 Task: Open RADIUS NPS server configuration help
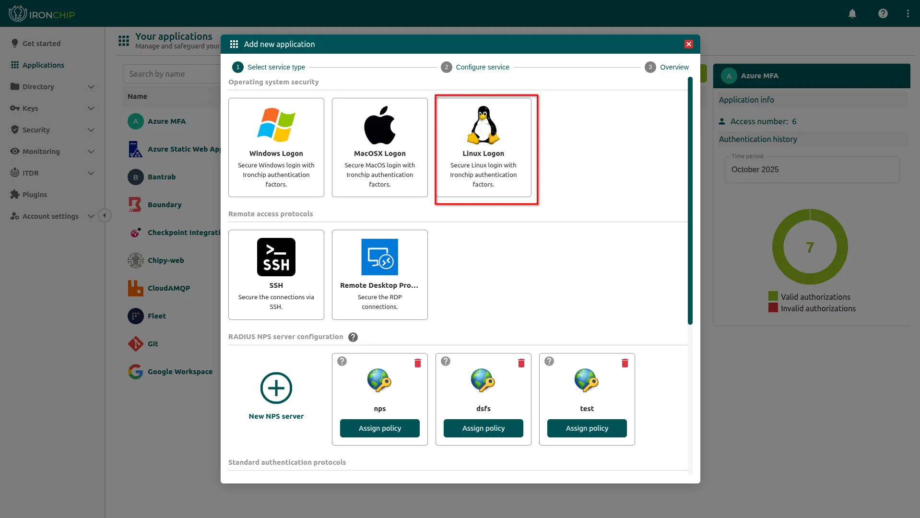coord(353,337)
